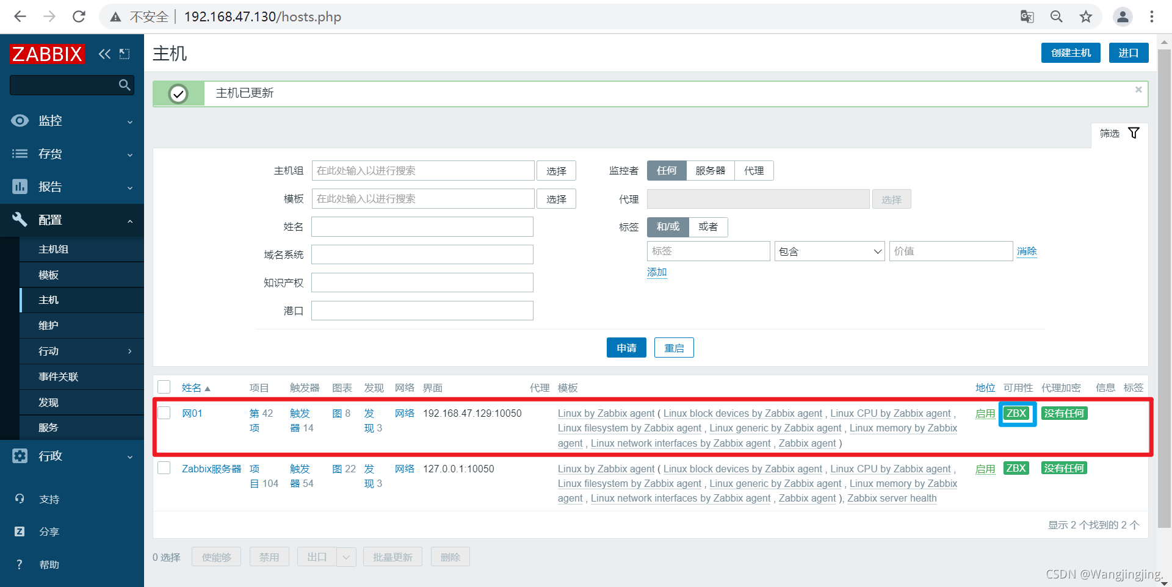
Task: Open the 包含 tag operator dropdown
Action: (x=829, y=251)
